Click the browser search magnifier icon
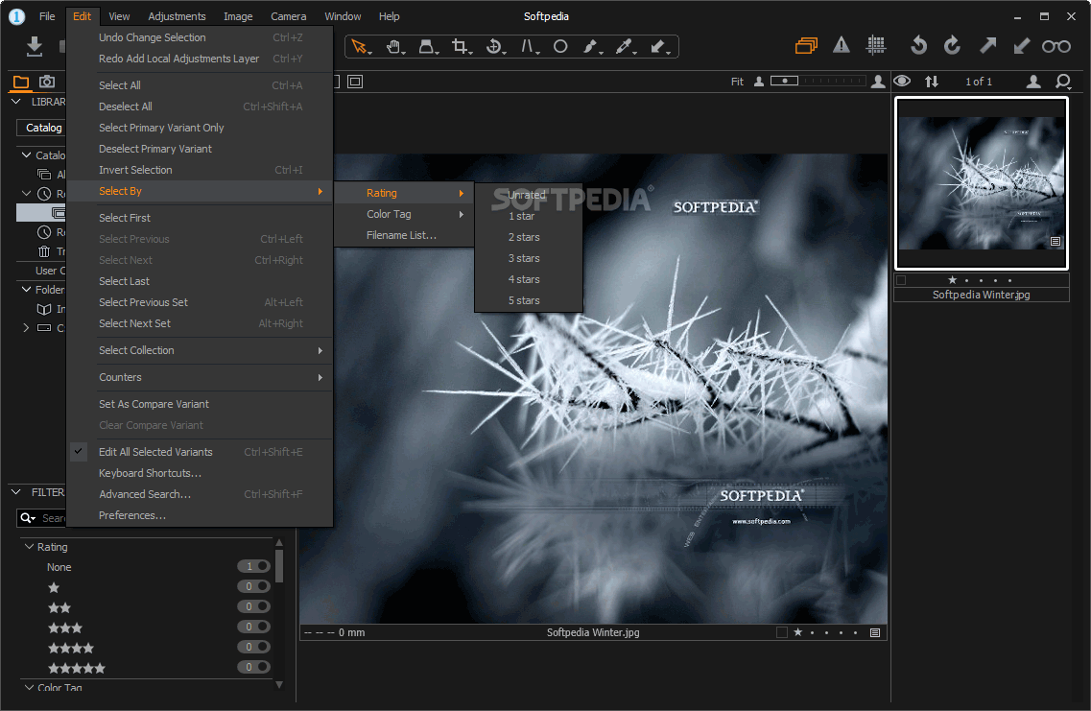The height and width of the screenshot is (711, 1091). click(1063, 82)
